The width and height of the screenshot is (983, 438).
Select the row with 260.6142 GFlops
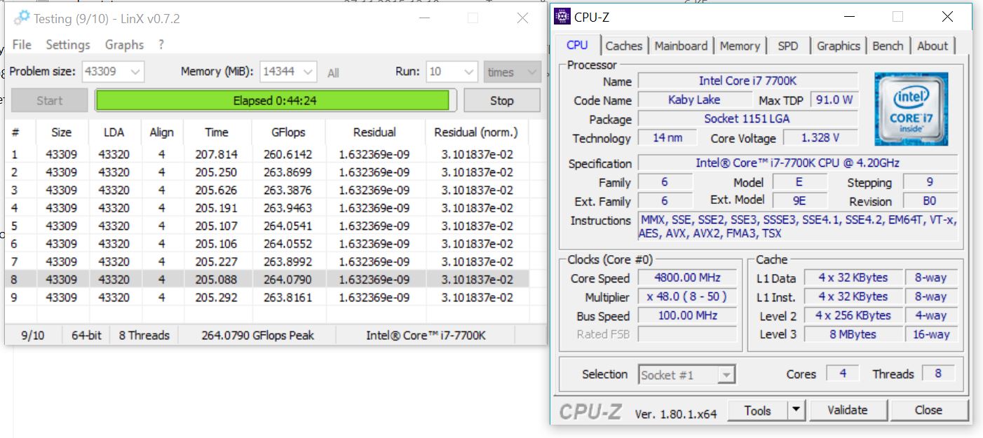point(267,154)
